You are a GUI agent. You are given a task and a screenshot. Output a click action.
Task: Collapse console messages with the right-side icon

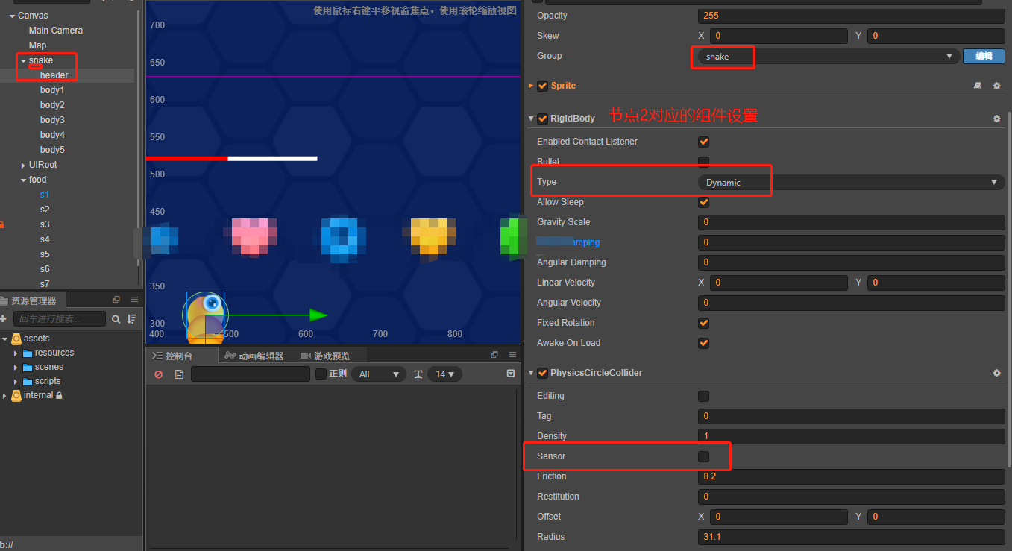[511, 374]
